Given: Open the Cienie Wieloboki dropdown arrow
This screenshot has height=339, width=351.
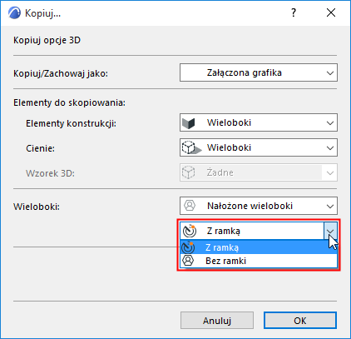Looking at the screenshot, I should pos(330,148).
